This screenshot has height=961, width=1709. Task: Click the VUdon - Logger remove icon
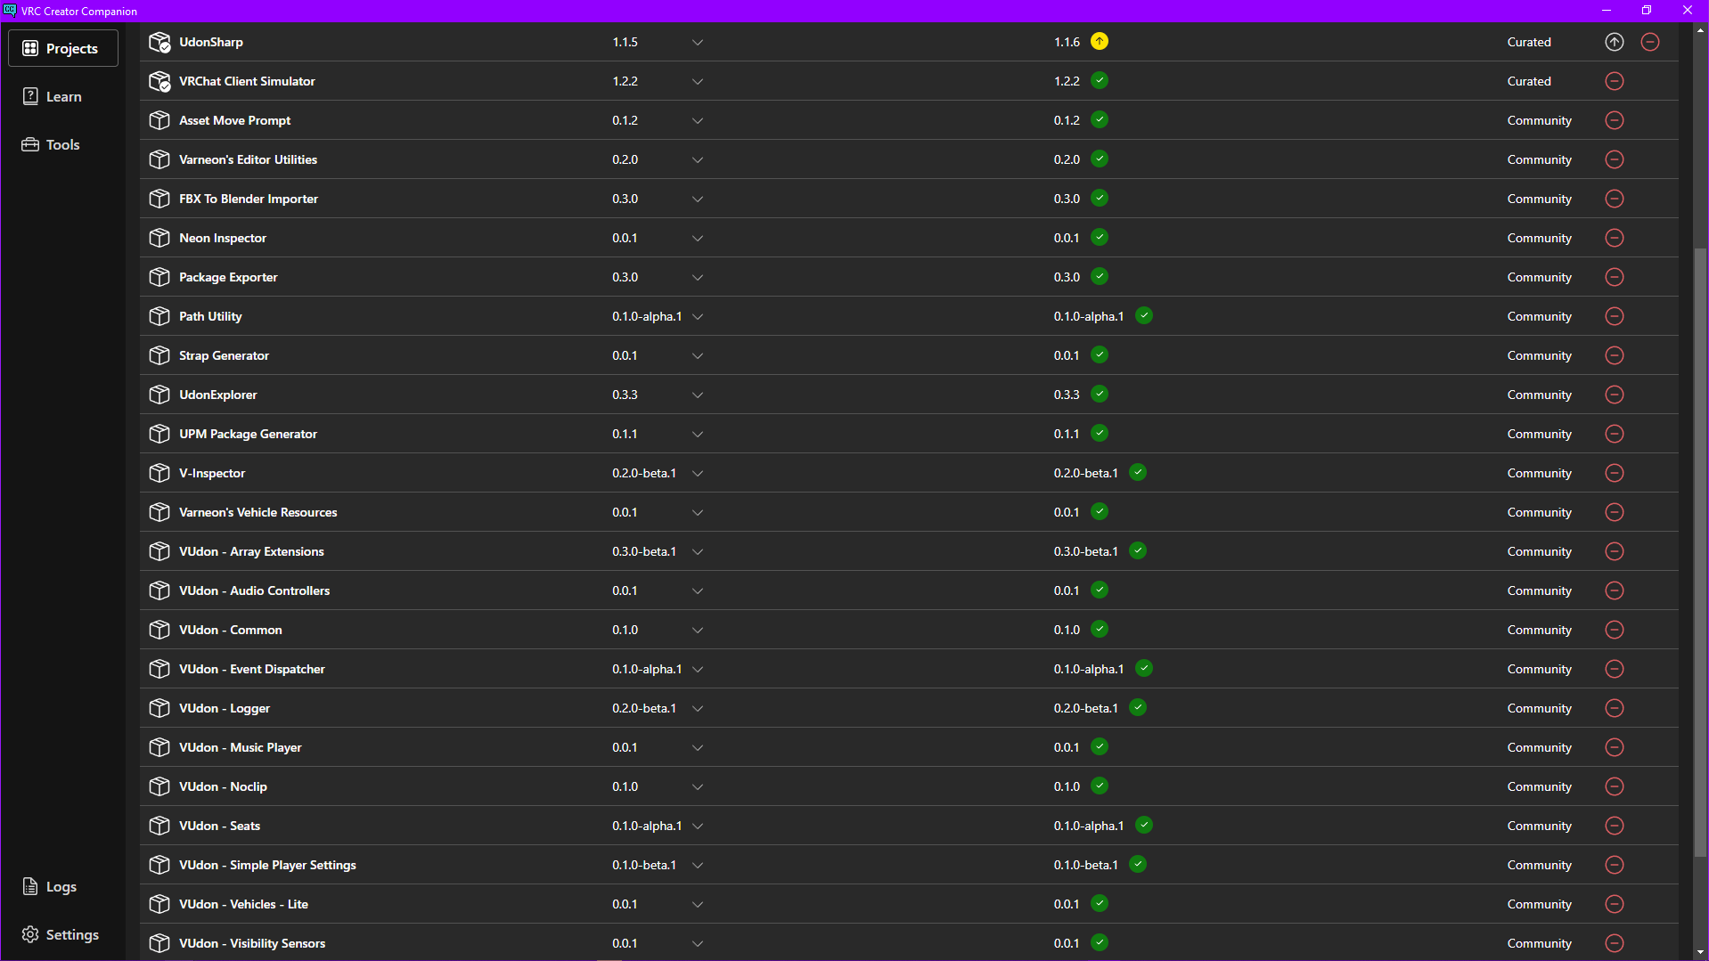pyautogui.click(x=1614, y=708)
